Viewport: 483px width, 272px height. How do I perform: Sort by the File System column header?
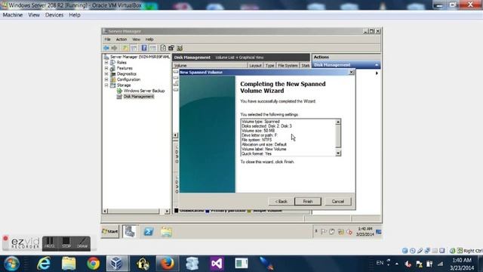click(288, 66)
